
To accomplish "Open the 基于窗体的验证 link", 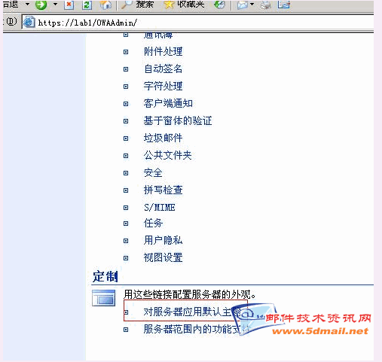I will pyautogui.click(x=178, y=120).
